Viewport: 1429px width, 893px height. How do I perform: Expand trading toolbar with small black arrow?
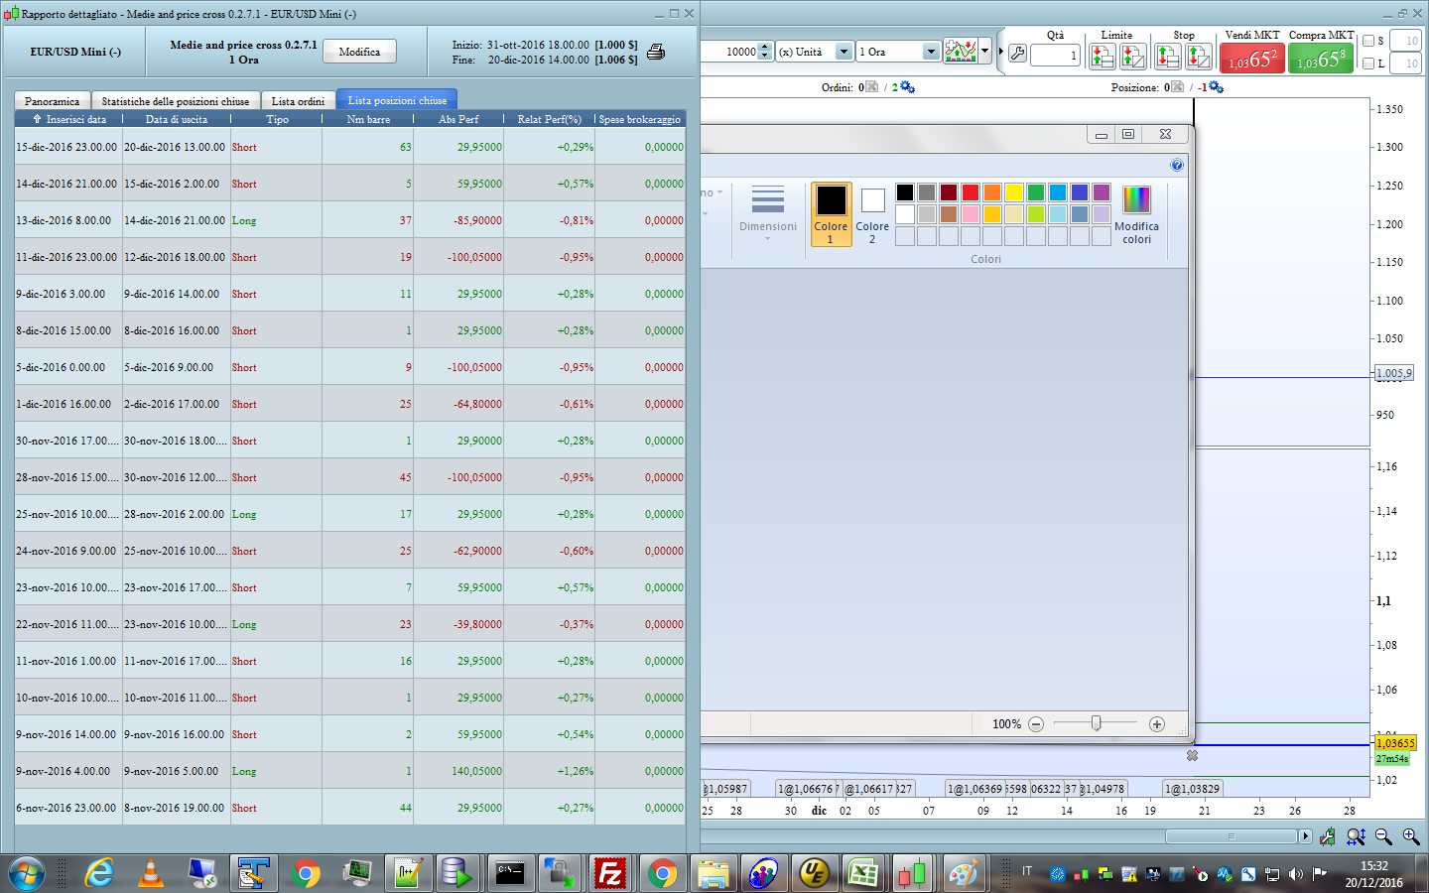[1000, 52]
